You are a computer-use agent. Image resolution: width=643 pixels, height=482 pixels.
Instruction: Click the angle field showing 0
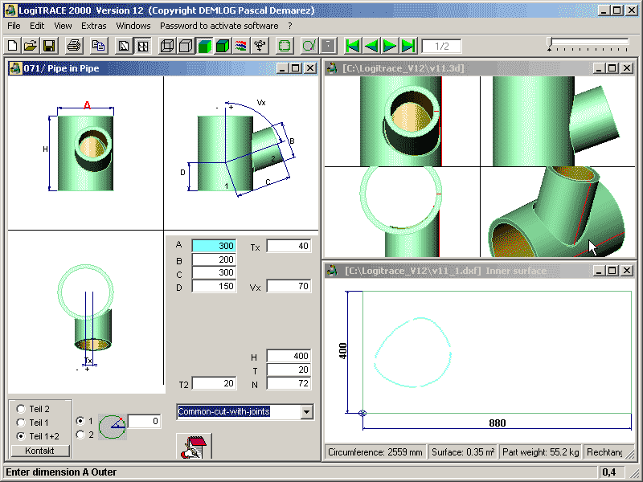(x=145, y=421)
